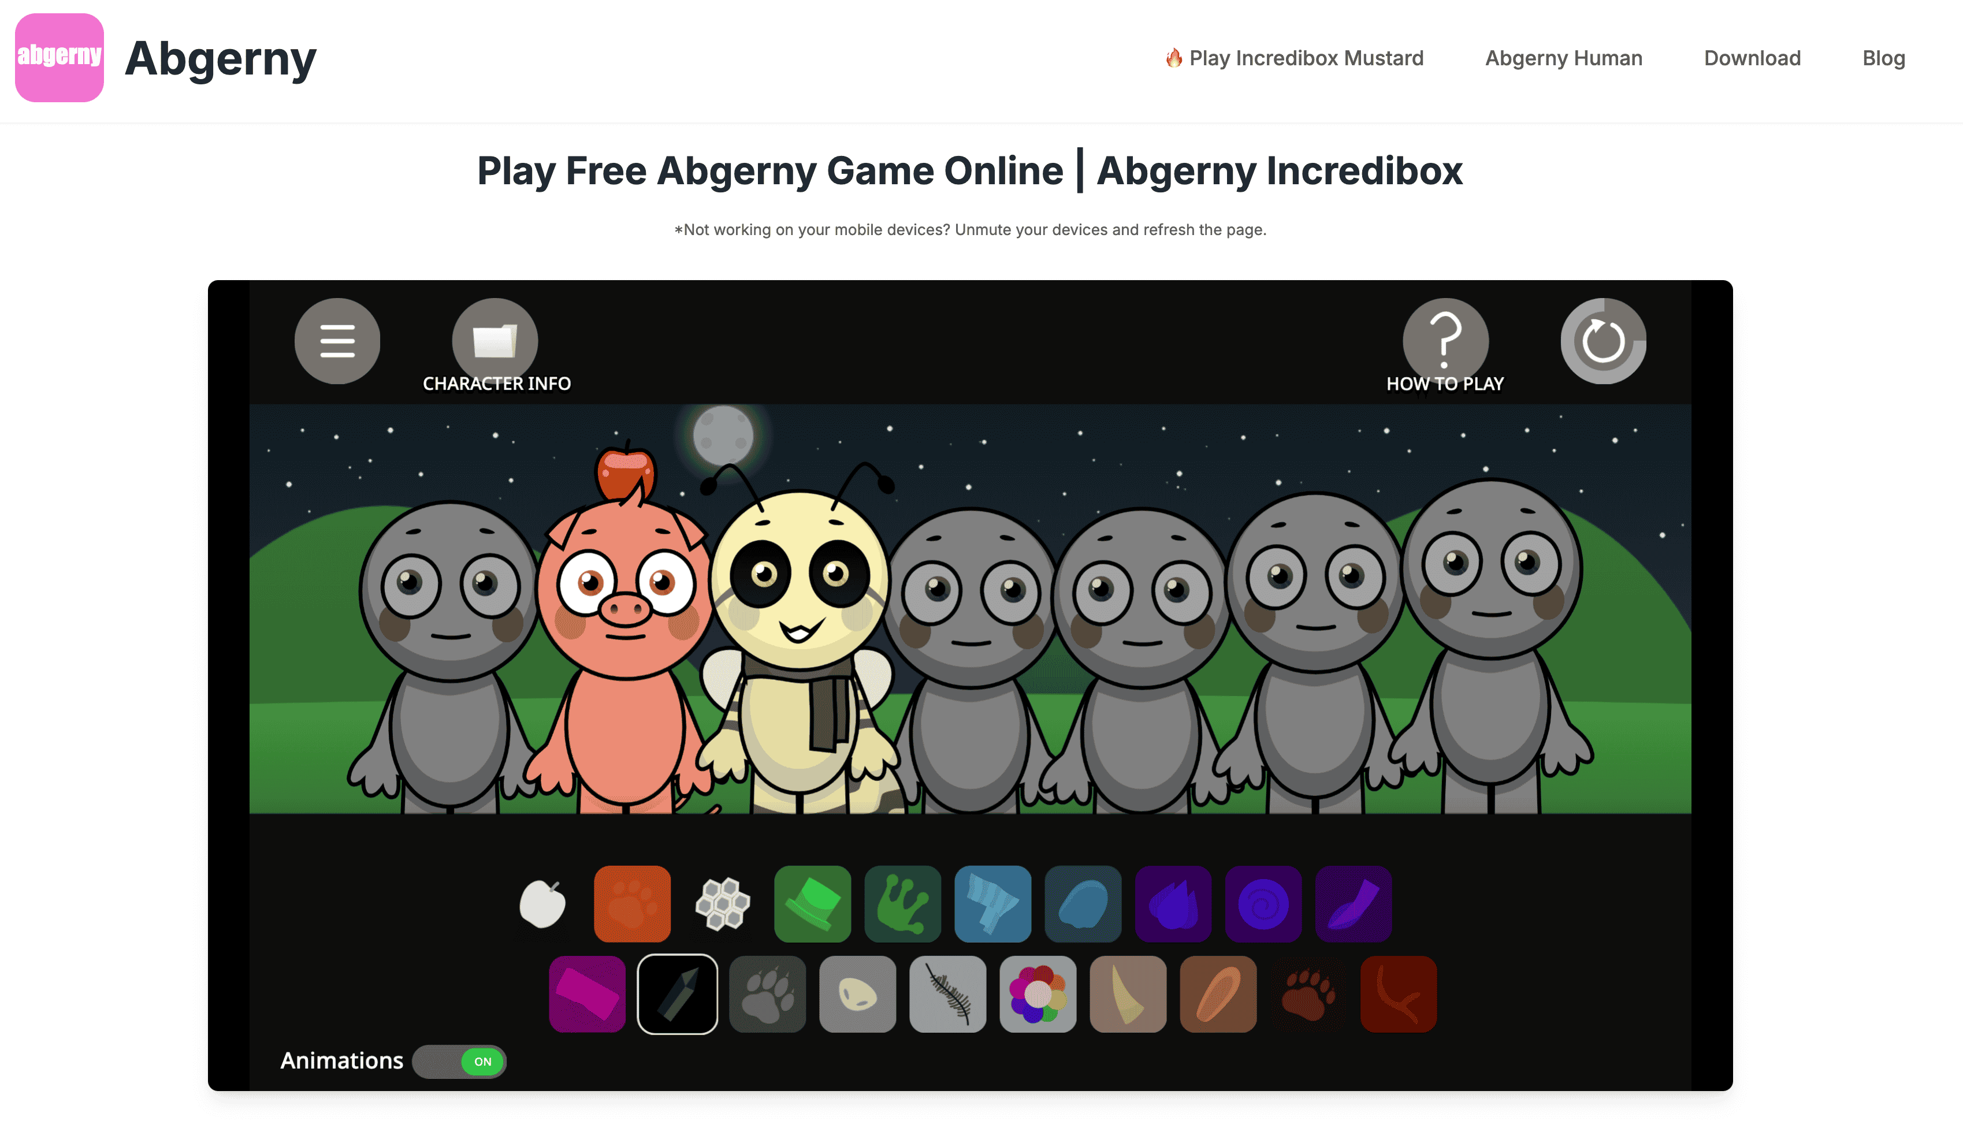Select the brown bean-shaped icon
Image resolution: width=1963 pixels, height=1139 pixels.
point(1218,994)
